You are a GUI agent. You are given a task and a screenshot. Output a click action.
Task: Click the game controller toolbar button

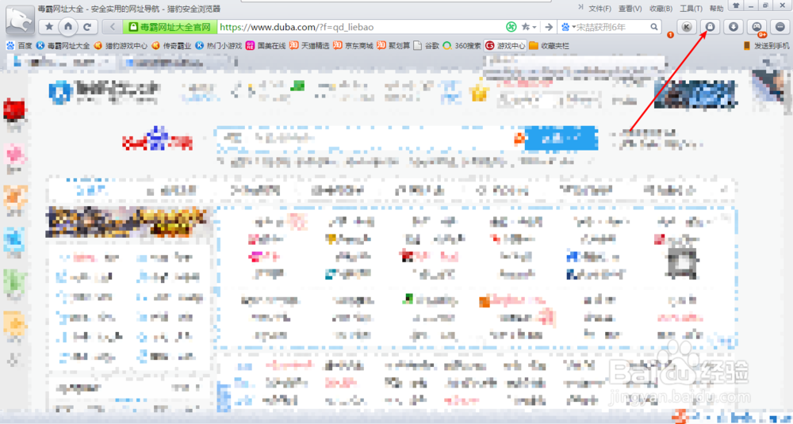coord(757,27)
